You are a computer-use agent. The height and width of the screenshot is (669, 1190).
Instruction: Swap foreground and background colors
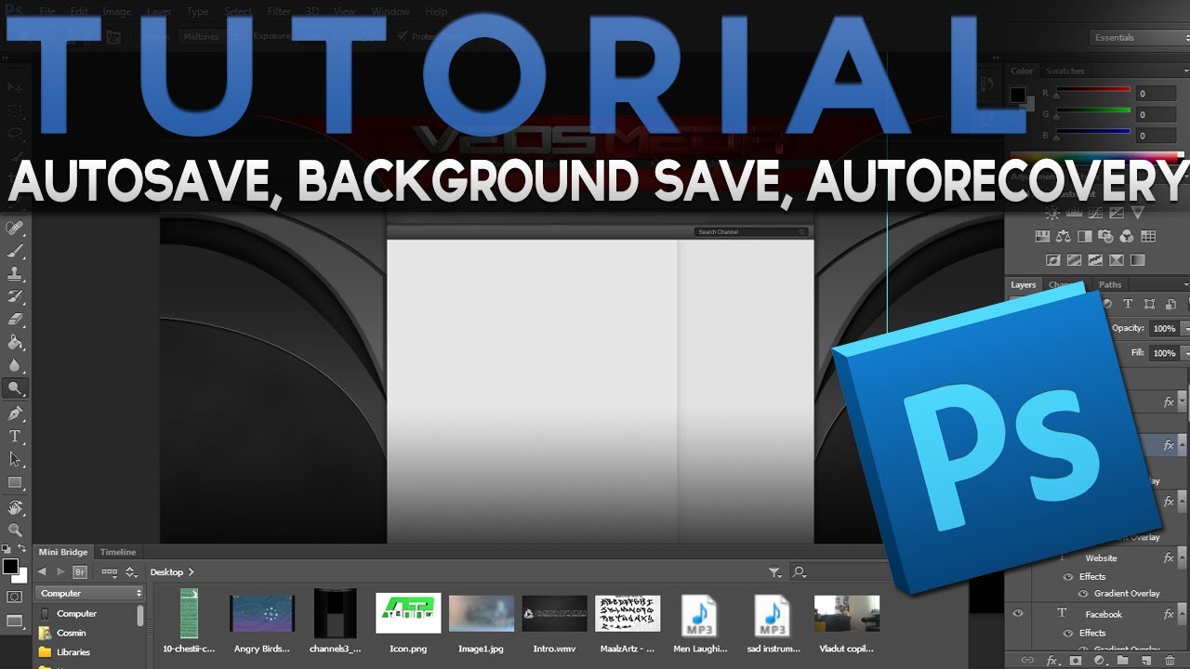coord(22,549)
